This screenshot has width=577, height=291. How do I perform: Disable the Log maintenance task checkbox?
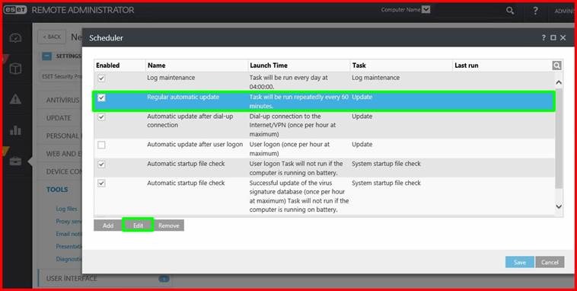coord(101,78)
